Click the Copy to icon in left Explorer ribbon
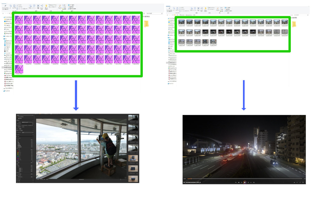This screenshot has height=199, width=319. (34, 6)
